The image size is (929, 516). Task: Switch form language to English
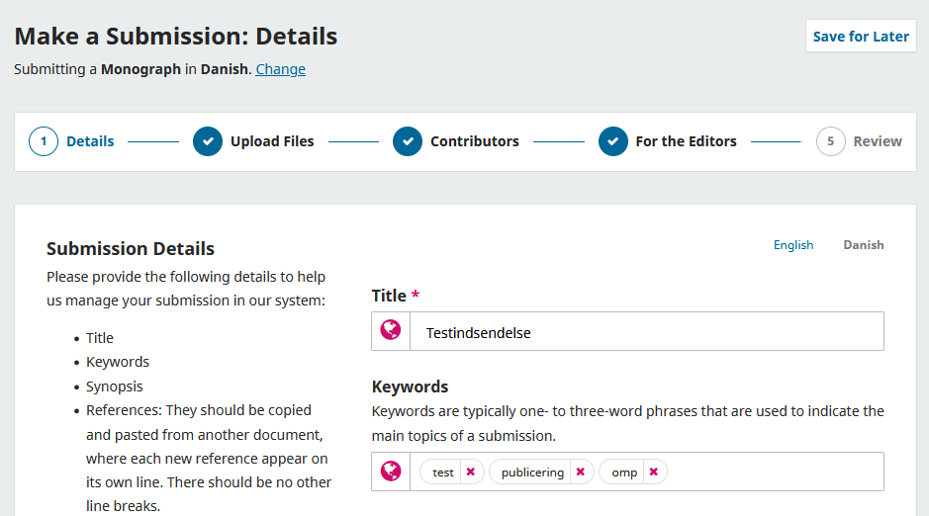792,245
